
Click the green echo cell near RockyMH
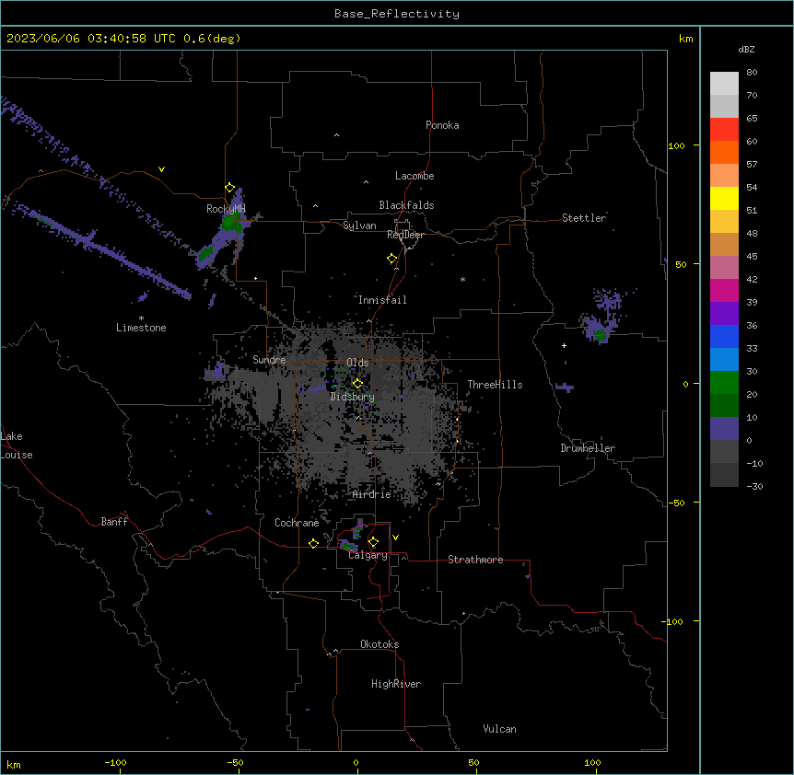[231, 223]
